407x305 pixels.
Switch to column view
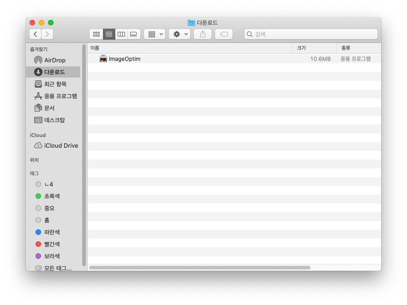[121, 34]
